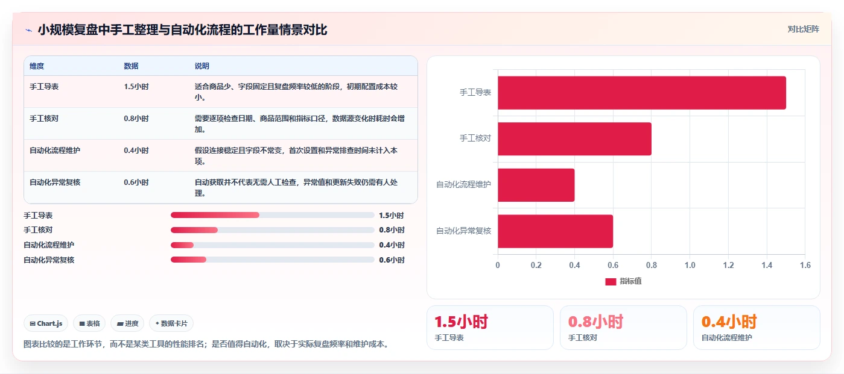
Task: Click the card title 小规模复盘中手工整理与自动化流程
Action: pyautogui.click(x=182, y=30)
